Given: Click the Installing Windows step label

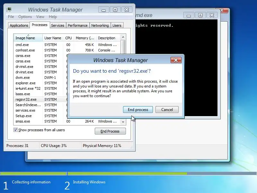Looking at the screenshot, I should click(x=89, y=182).
